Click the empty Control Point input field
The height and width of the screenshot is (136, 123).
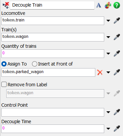[x=53, y=112]
